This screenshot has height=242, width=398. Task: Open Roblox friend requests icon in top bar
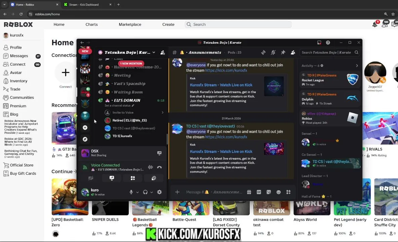(385, 24)
